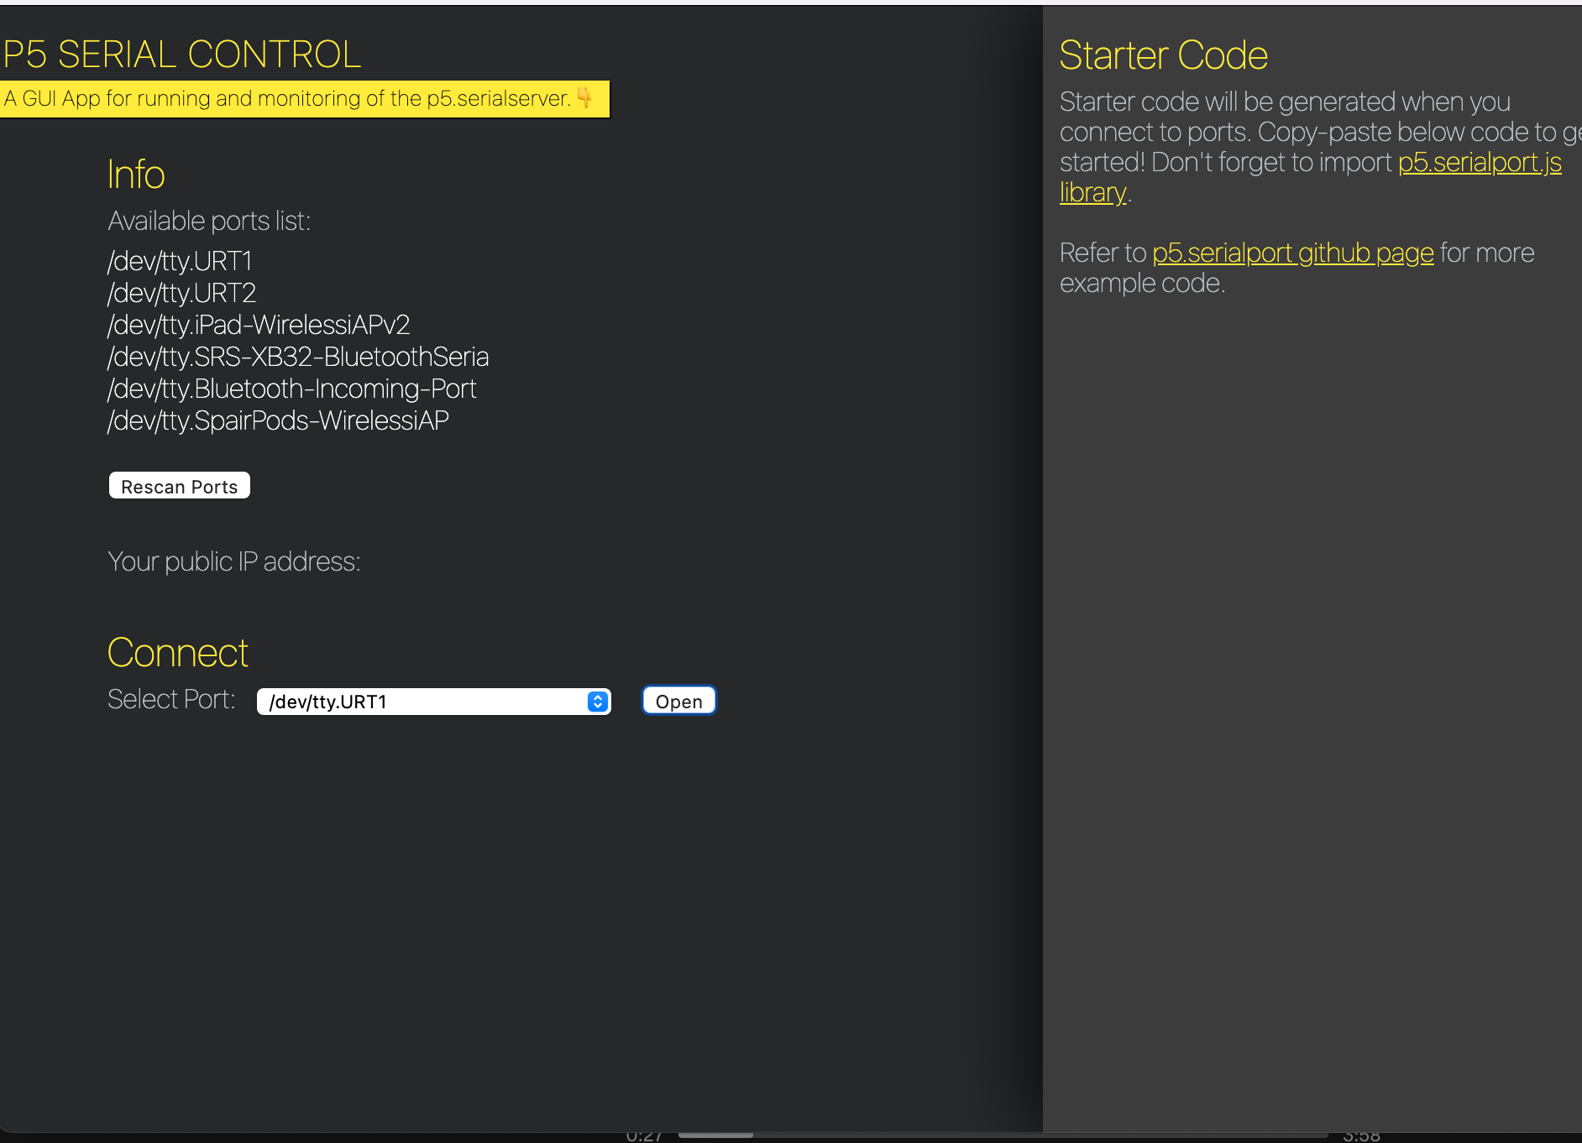Click the Connect section heading
Screen dimensions: 1582x1143
[177, 652]
